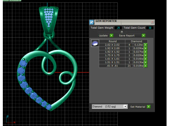Select the pendant bail with pavé gems

(x=49, y=20)
